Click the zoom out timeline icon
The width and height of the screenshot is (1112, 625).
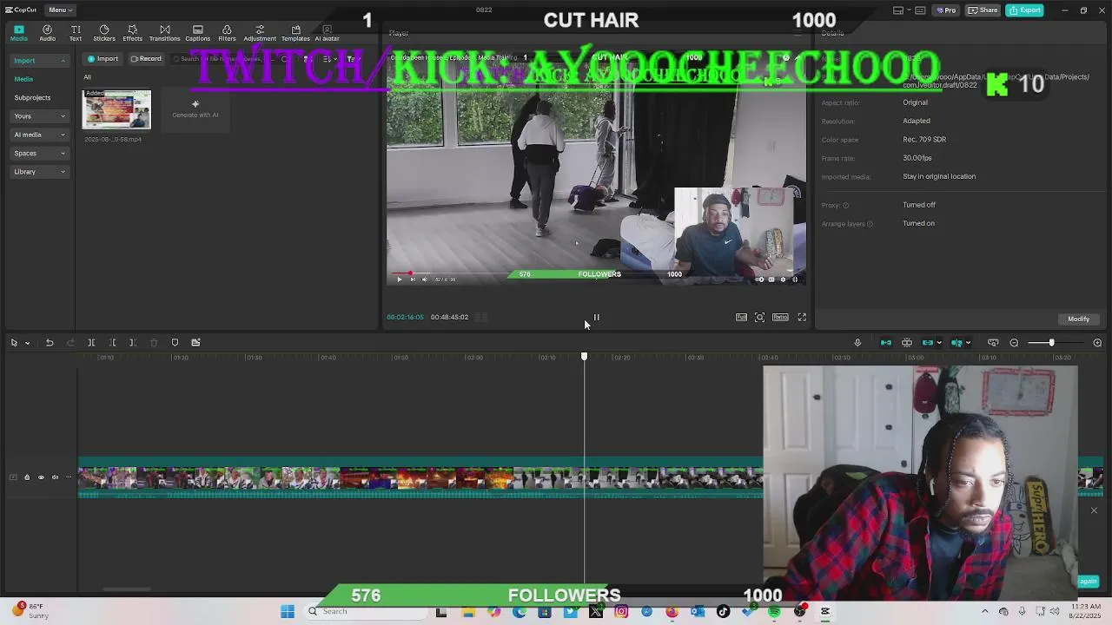(x=1014, y=343)
